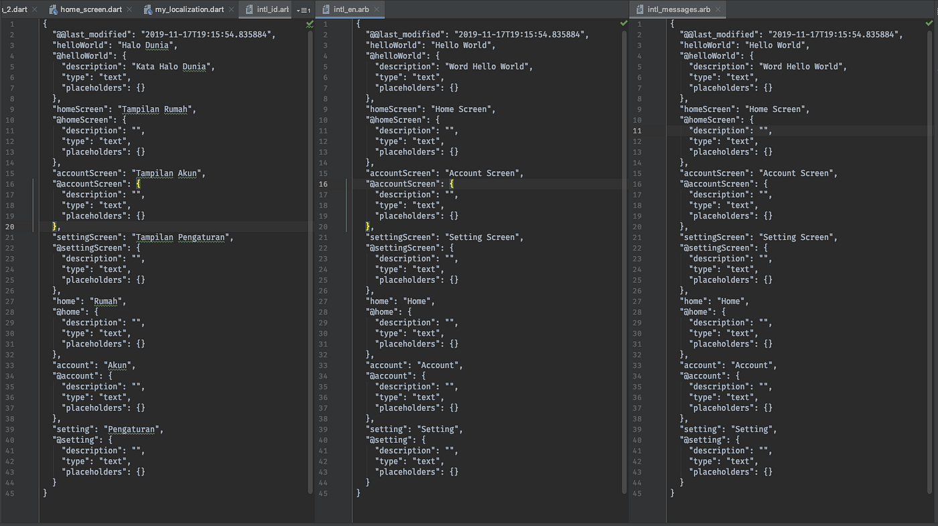Image resolution: width=938 pixels, height=526 pixels.
Task: Click "@settingScreen" key in intl_id.arb
Action: click(88, 248)
